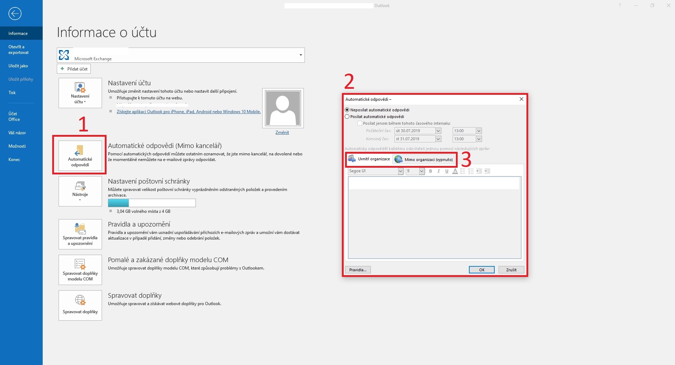
Task: Open Spravovat doplňky modelu COM
Action: (x=80, y=270)
